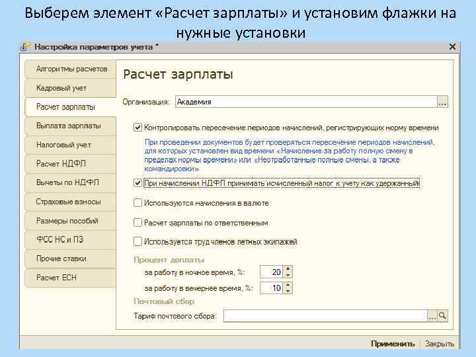Go to Налоговый учет tab
Screen dimensions: 476x357
[71, 145]
